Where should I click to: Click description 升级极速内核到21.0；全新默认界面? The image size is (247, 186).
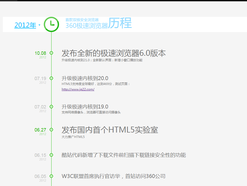102,60
